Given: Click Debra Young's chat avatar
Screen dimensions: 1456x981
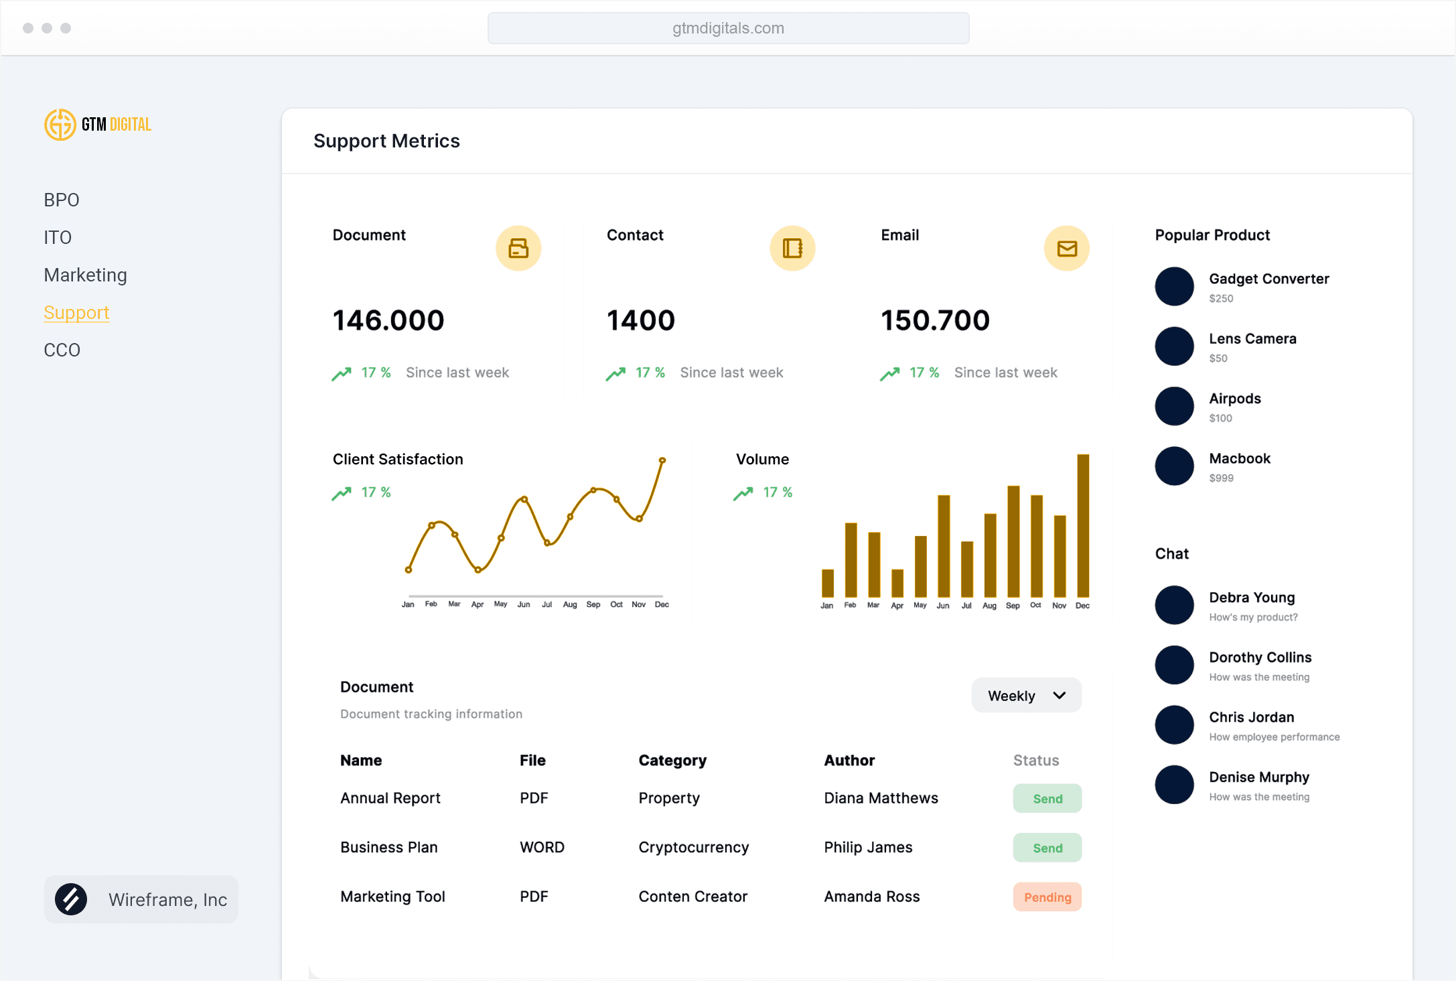Looking at the screenshot, I should 1174,605.
